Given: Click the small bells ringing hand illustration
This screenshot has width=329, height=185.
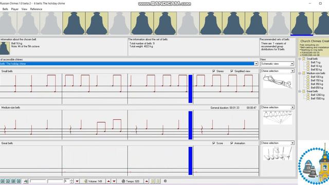Looking at the screenshot, I should pos(278,81).
